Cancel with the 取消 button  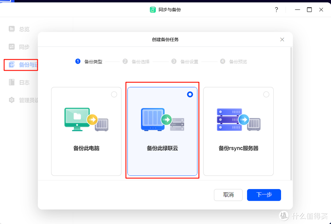(x=228, y=195)
